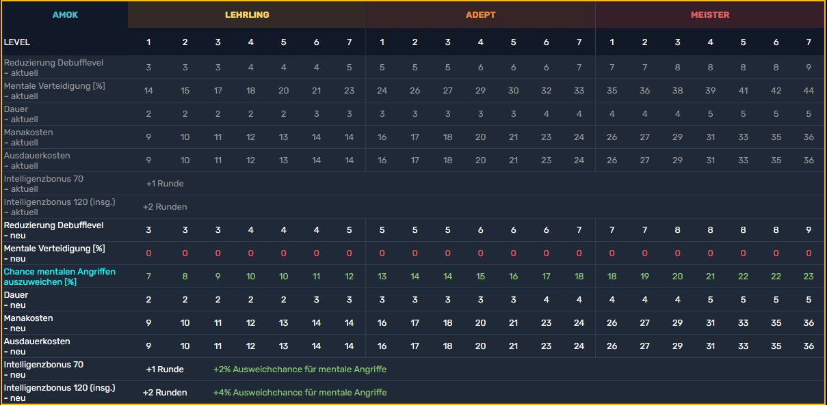Click '+2% Ausweichchance für mentale Angriffe' text

click(x=300, y=369)
